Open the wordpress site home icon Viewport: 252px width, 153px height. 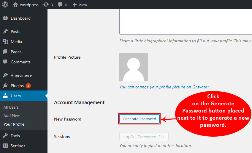[x=15, y=5]
